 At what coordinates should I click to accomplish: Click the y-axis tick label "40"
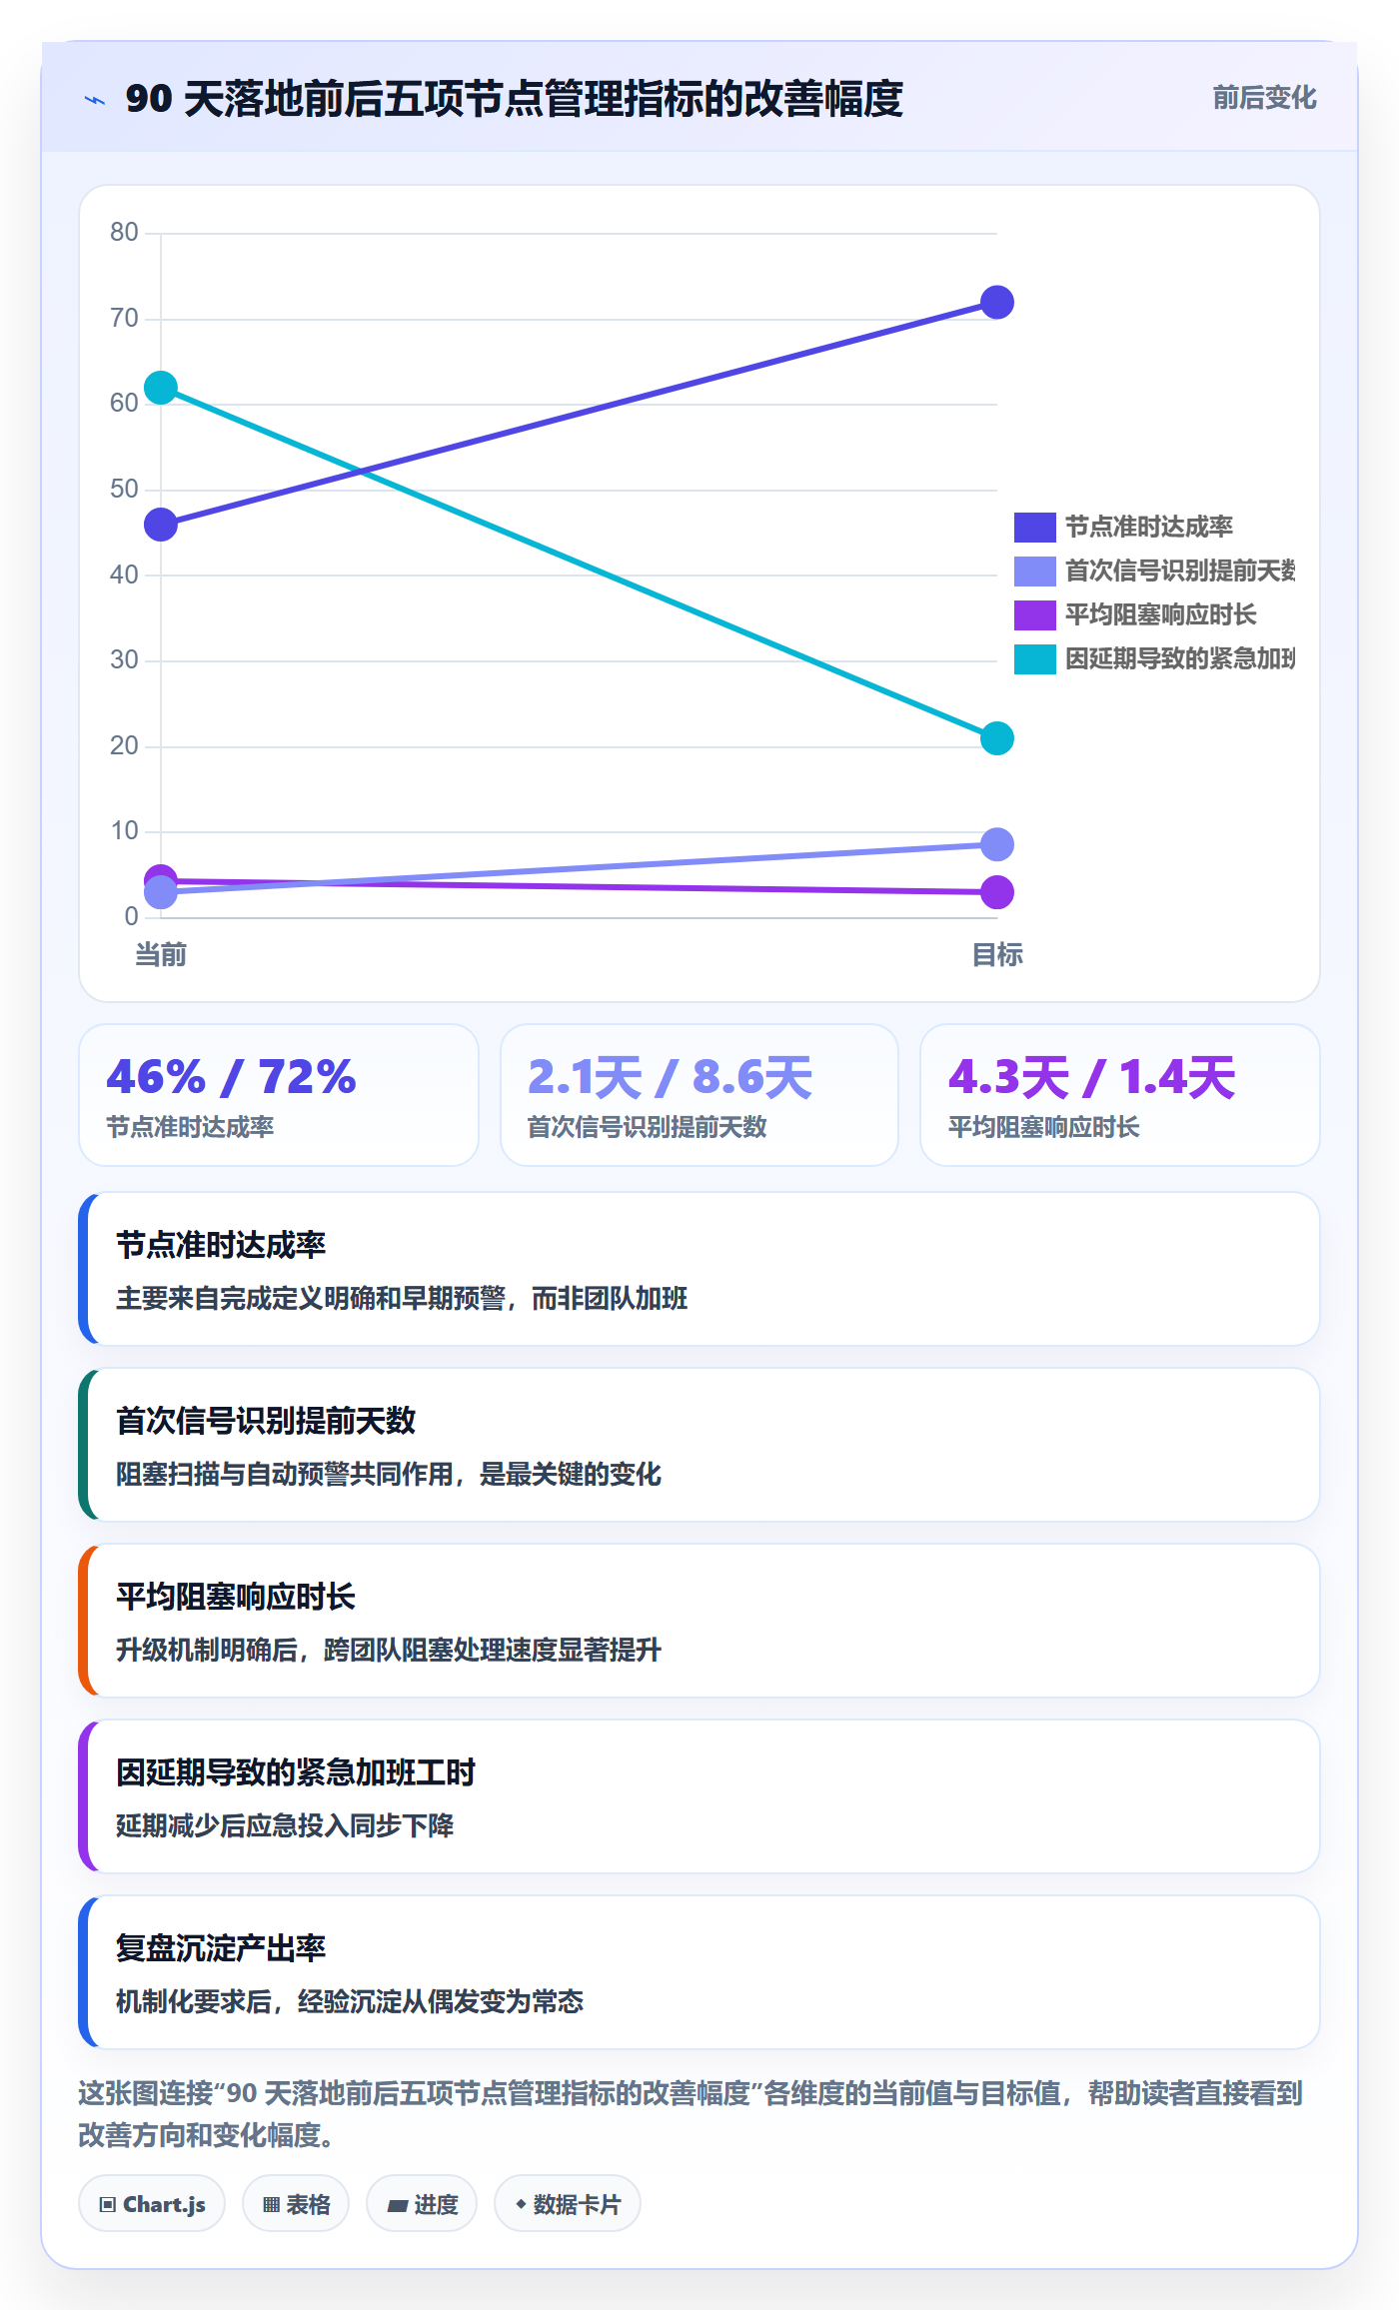click(x=124, y=575)
